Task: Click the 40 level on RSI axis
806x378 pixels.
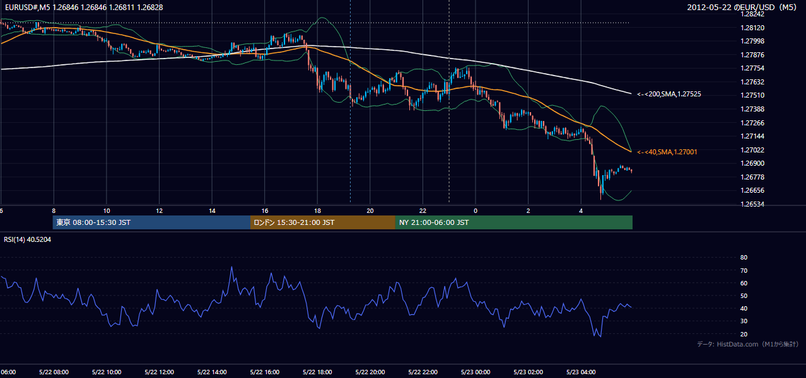Action: (x=744, y=308)
